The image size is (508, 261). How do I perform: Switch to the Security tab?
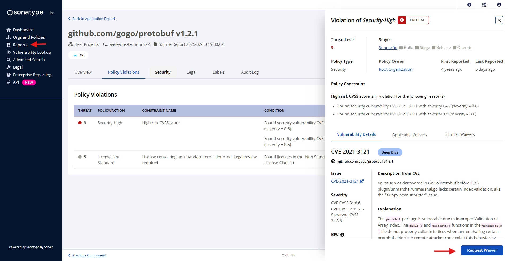(x=163, y=72)
